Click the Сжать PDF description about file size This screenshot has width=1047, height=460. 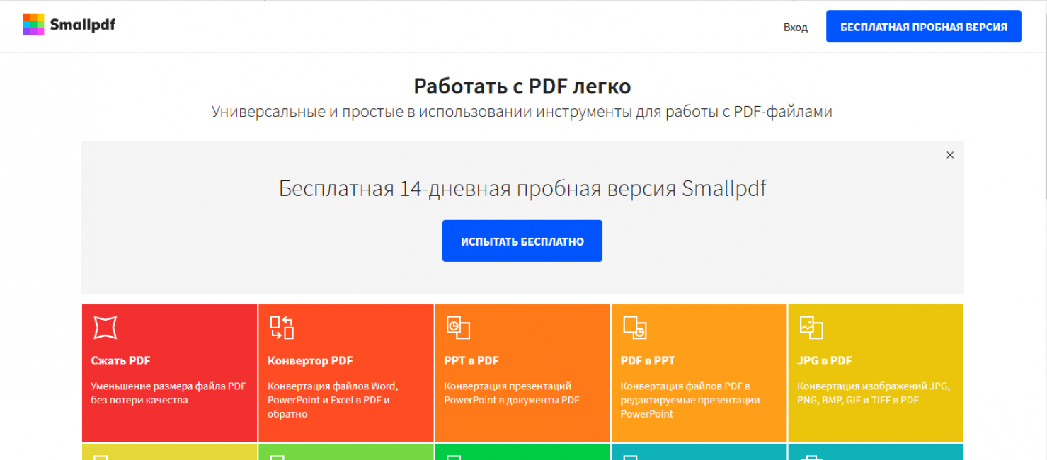tap(168, 393)
